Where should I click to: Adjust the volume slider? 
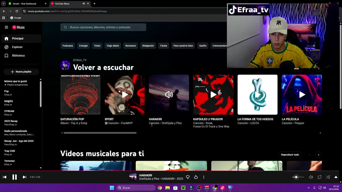point(298,177)
